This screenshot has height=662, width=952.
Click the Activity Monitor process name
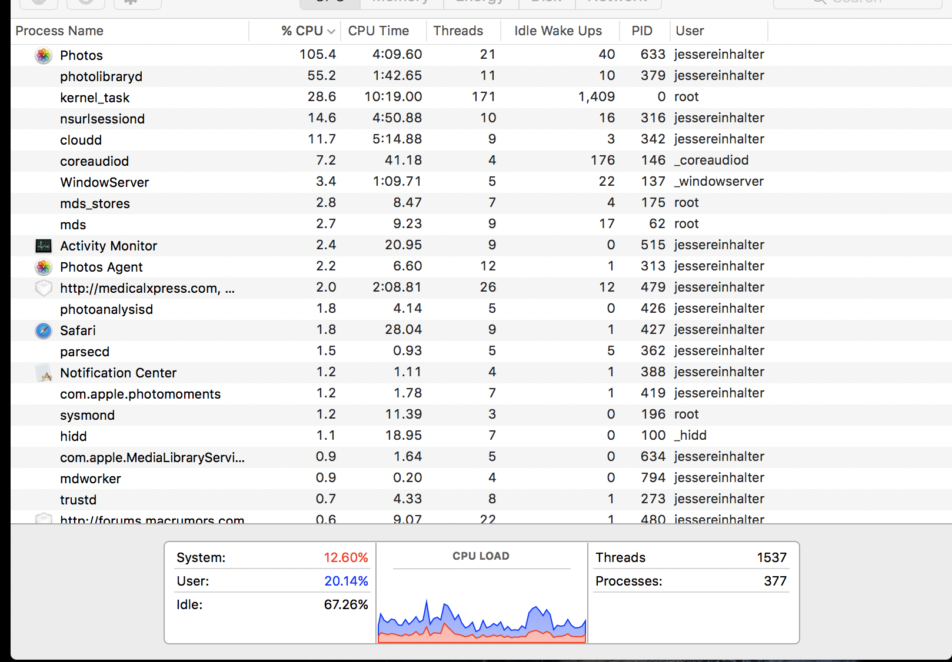pyautogui.click(x=109, y=246)
